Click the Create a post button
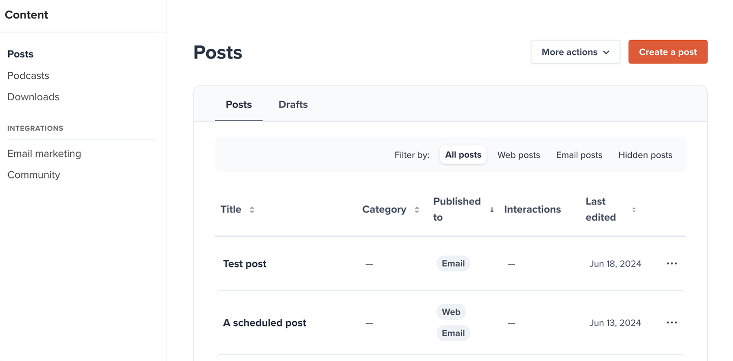This screenshot has width=733, height=361. click(x=668, y=52)
